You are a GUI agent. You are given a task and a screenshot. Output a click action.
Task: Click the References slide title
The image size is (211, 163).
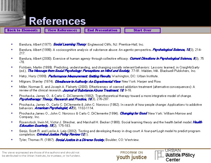click(57, 21)
